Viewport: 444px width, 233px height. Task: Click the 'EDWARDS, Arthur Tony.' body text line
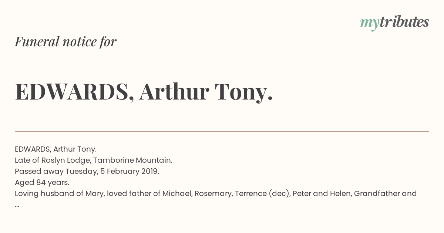55,149
